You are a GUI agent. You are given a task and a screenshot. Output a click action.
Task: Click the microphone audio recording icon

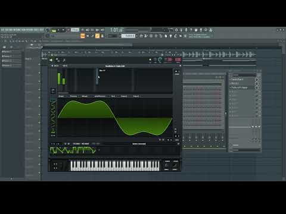186,30
